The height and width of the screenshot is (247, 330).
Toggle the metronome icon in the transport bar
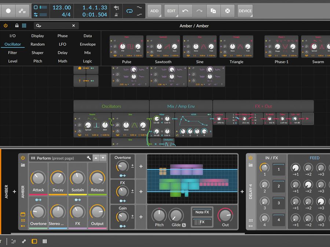(117, 15)
